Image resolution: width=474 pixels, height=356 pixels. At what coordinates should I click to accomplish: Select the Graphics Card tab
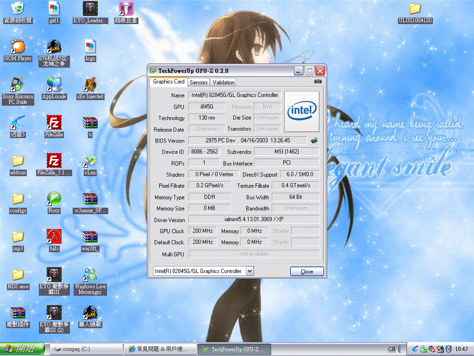coord(169,82)
